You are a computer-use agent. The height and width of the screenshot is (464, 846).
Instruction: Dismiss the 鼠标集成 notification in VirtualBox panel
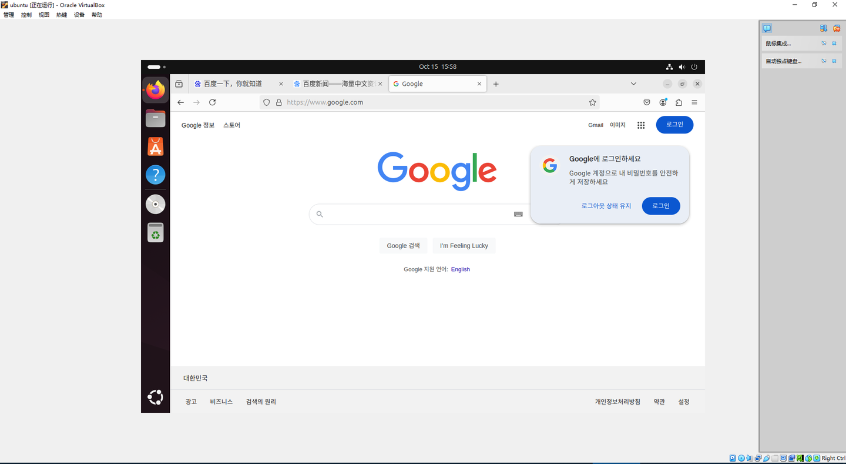click(834, 43)
